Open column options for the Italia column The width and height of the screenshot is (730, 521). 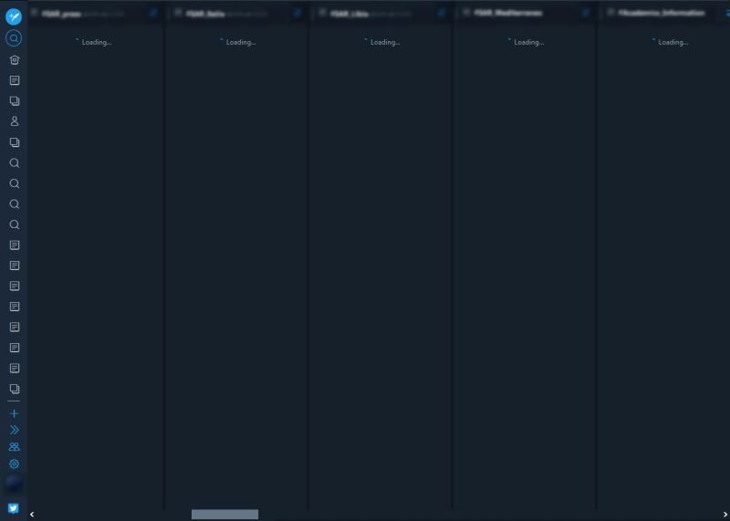click(x=297, y=13)
